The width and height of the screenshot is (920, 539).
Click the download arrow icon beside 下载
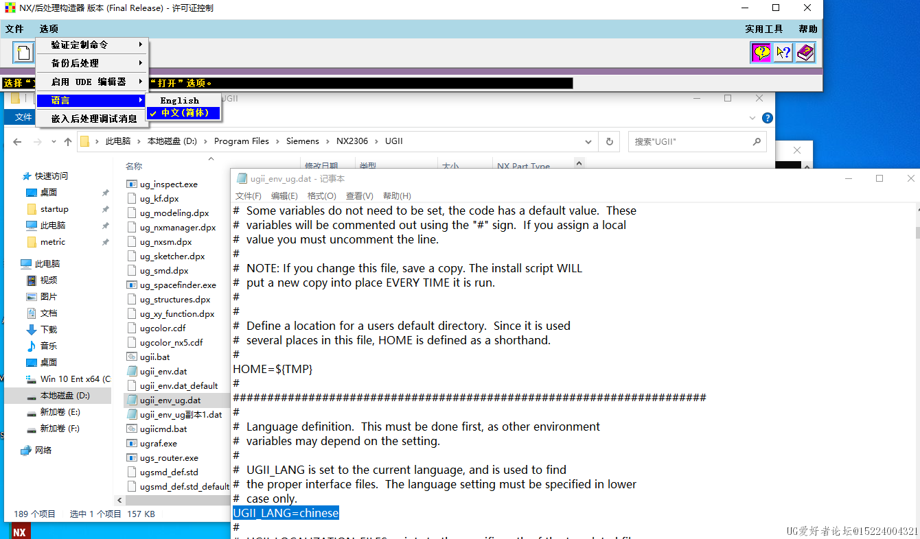click(x=32, y=330)
